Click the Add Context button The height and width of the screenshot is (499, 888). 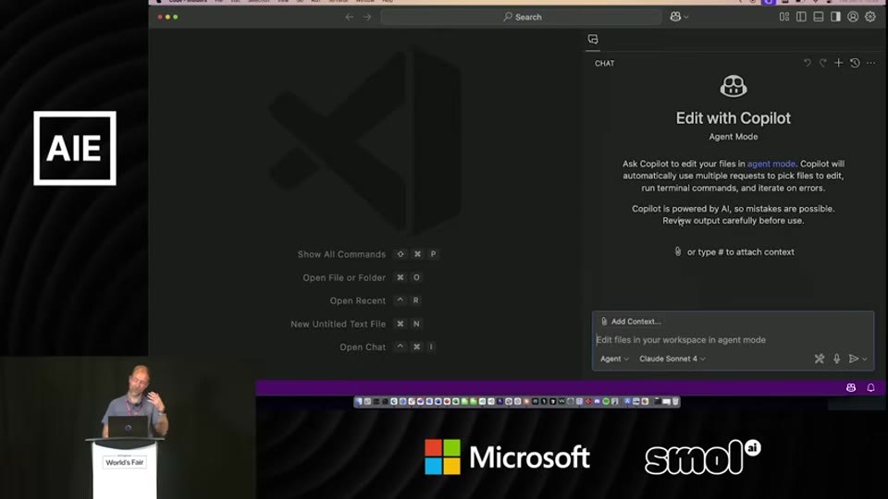(x=630, y=322)
